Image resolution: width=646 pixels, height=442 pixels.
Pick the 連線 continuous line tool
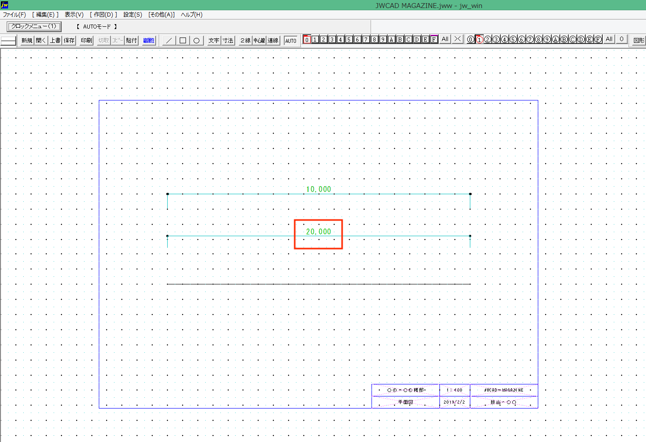pos(273,41)
